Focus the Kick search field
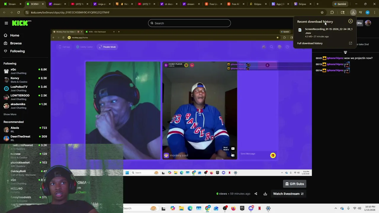The image size is (379, 213). (189, 23)
